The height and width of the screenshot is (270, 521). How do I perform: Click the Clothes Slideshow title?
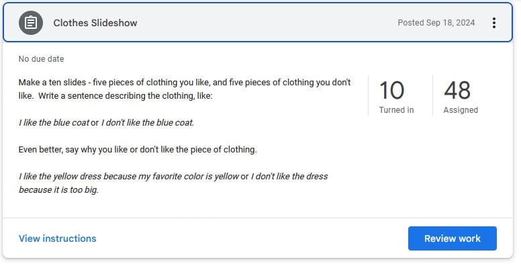tap(95, 23)
